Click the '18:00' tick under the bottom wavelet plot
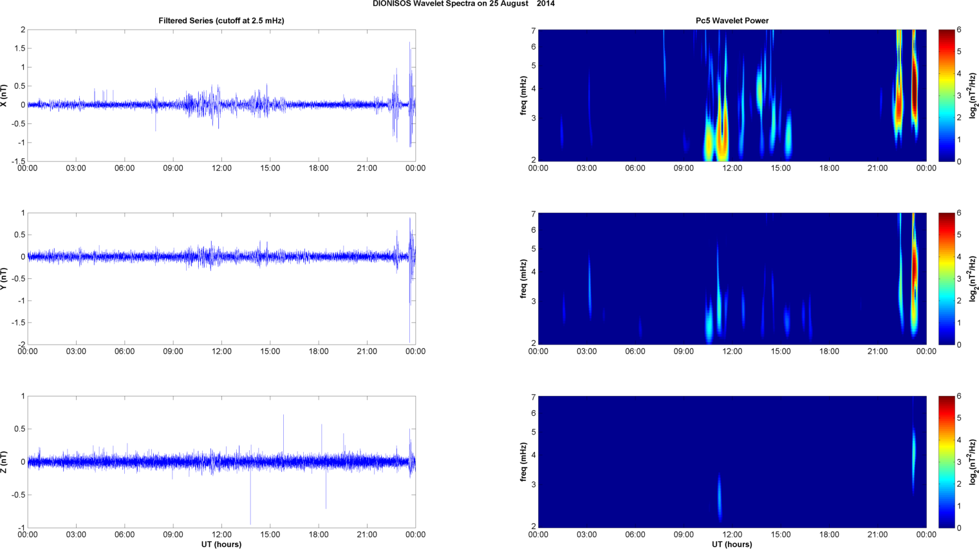 (829, 535)
